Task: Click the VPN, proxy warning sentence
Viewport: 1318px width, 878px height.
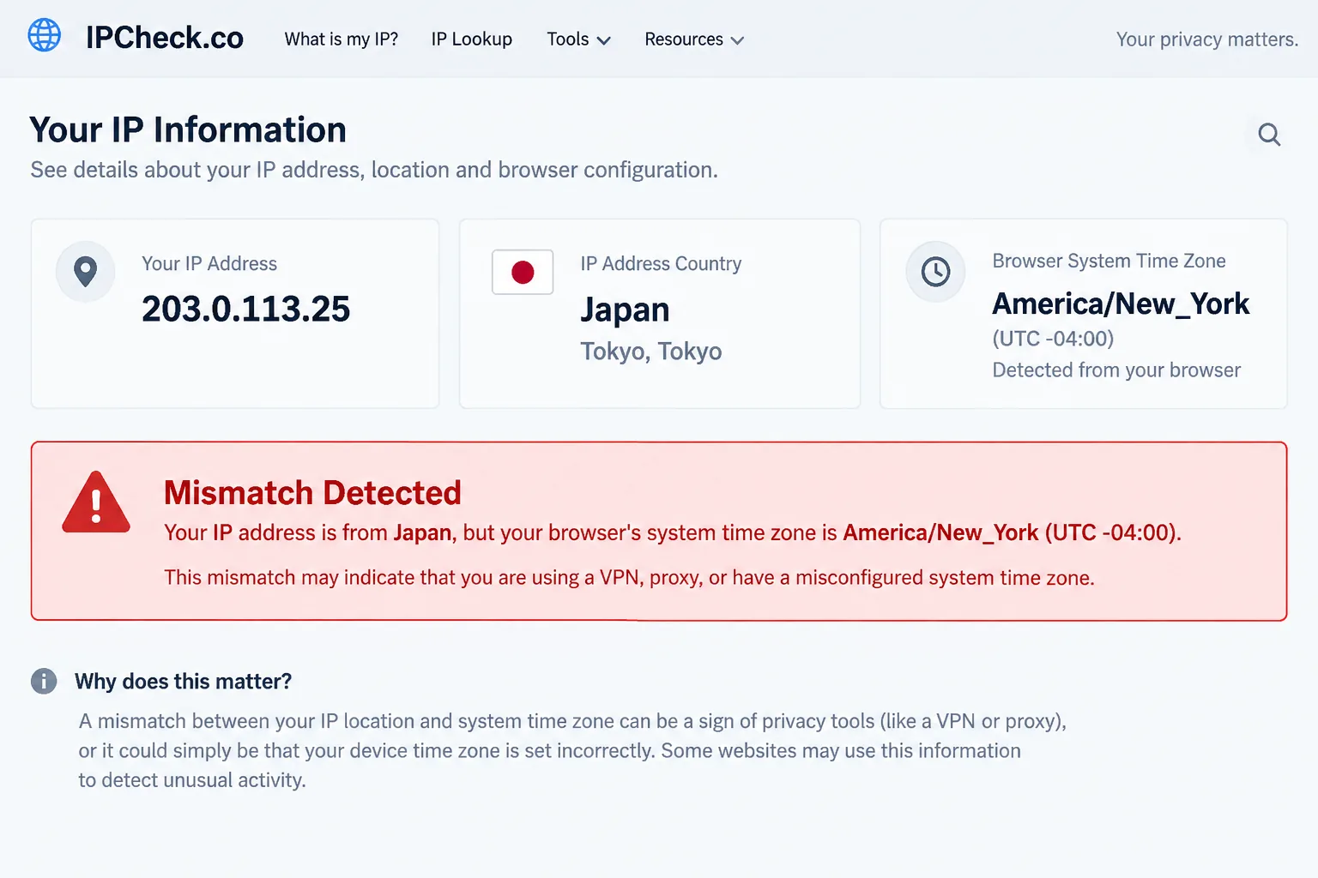Action: (x=629, y=578)
